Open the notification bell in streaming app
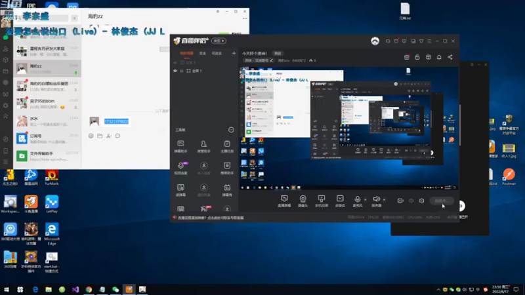Screen dimensions: 525x295 [439, 57]
